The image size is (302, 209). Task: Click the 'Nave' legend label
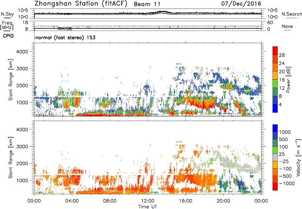(287, 26)
